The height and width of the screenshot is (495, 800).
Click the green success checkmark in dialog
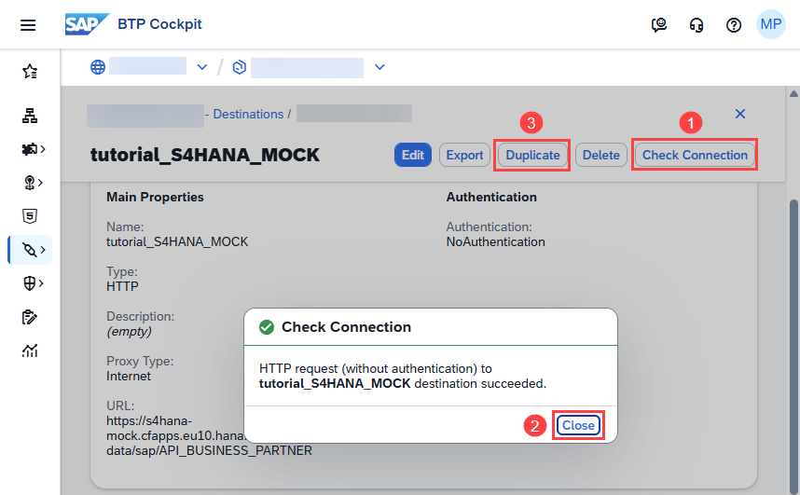point(267,327)
